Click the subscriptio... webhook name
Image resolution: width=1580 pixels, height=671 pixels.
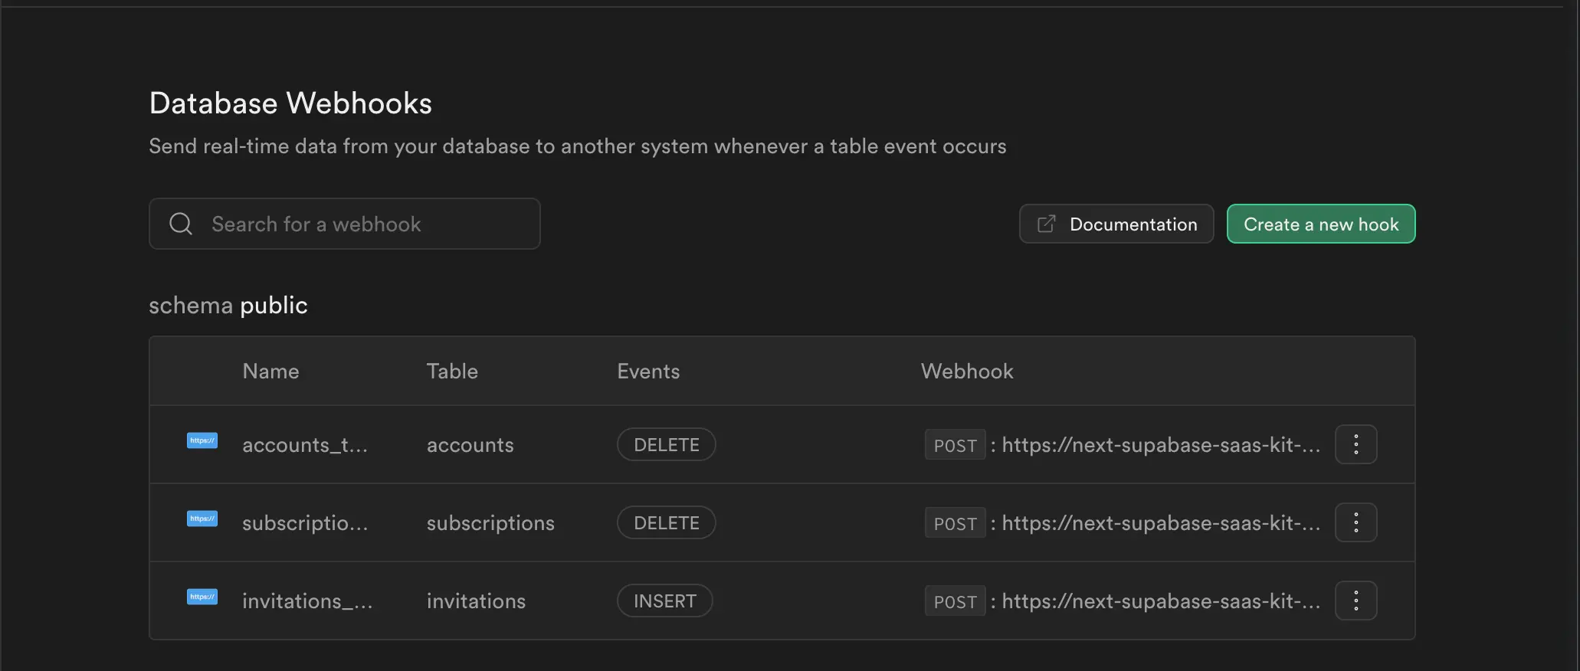point(305,523)
